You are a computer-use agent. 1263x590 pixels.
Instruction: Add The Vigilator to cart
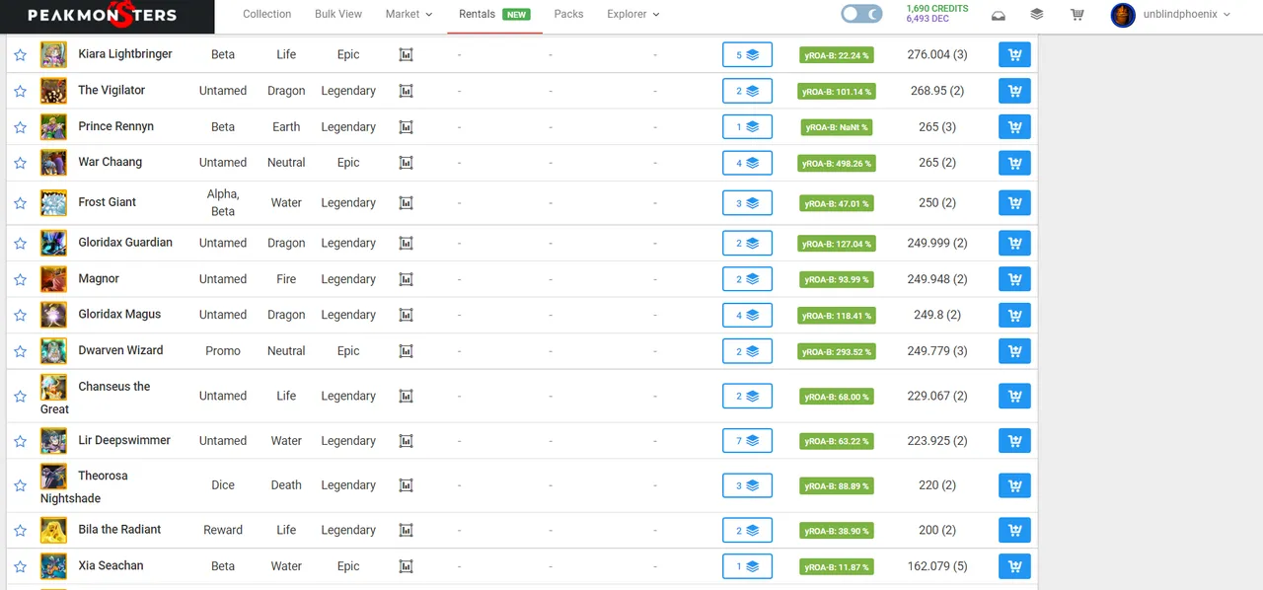click(1014, 91)
